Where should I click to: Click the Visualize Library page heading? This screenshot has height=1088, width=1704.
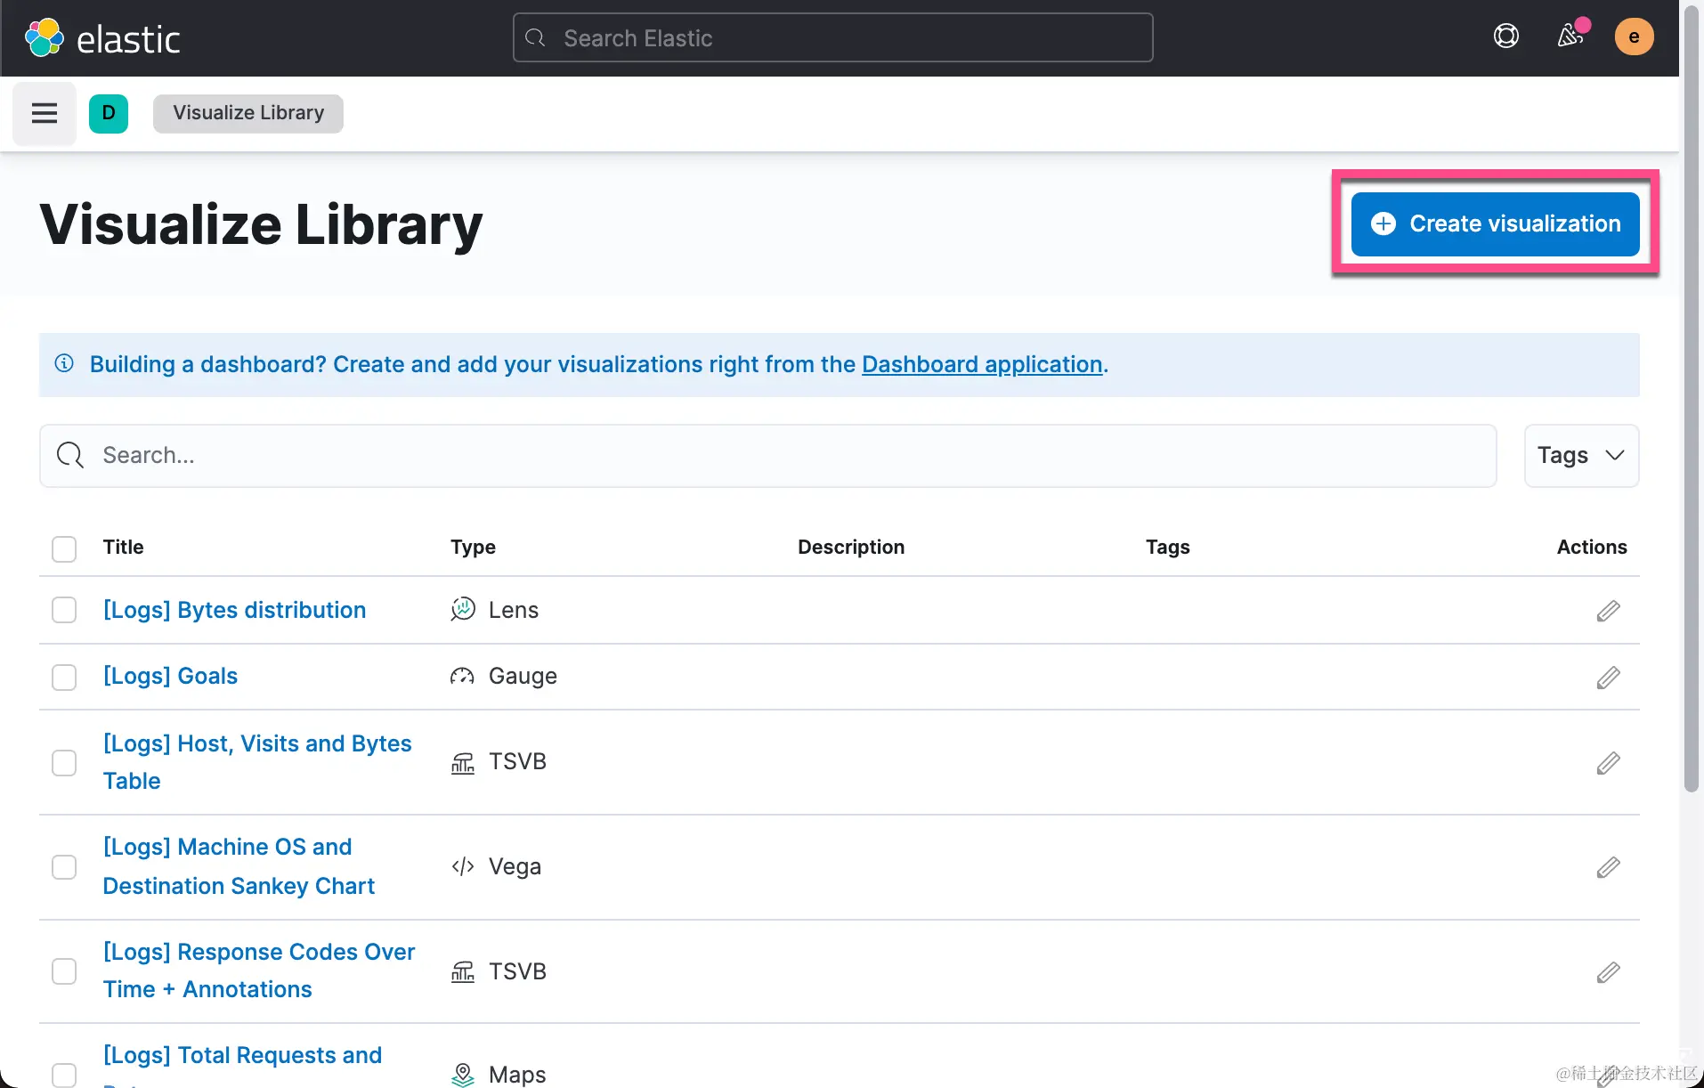[261, 224]
